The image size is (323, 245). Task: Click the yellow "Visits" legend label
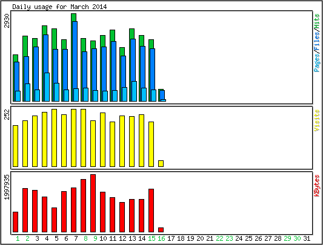click(x=317, y=120)
